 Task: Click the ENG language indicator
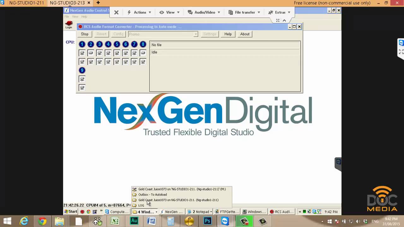click(x=375, y=221)
